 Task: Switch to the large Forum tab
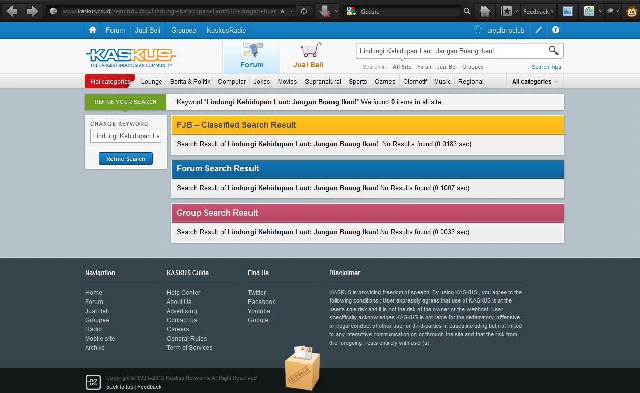tap(252, 56)
